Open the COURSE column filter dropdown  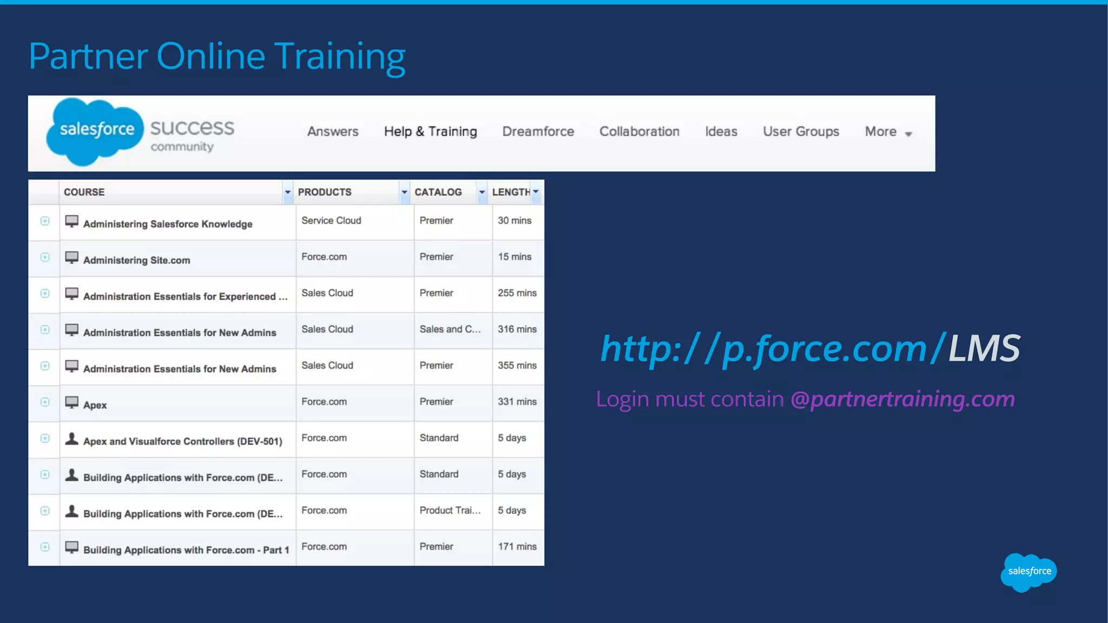pos(288,192)
